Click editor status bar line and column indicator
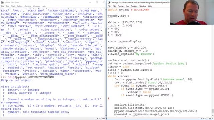 tap(207, 119)
